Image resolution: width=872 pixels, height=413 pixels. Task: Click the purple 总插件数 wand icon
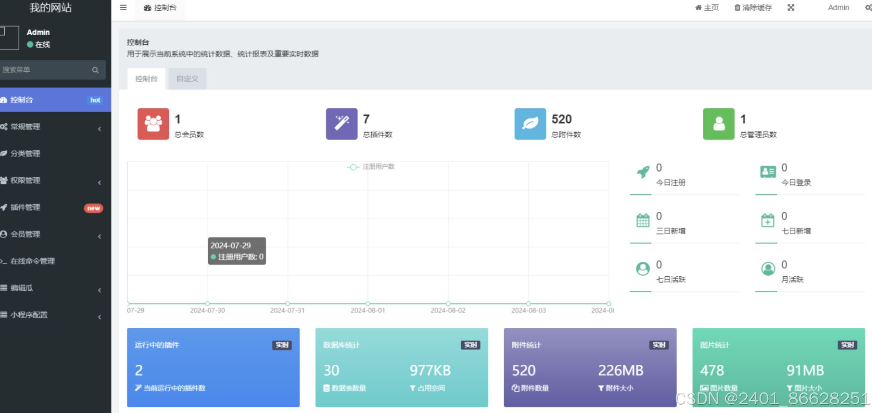pos(341,124)
